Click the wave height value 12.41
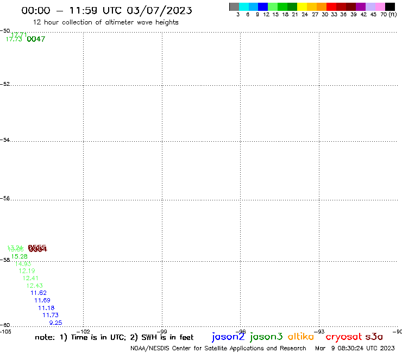Image resolution: width=402 pixels, height=353 pixels. pos(30,279)
